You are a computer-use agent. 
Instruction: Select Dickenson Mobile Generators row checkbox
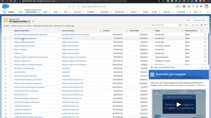click(11, 38)
